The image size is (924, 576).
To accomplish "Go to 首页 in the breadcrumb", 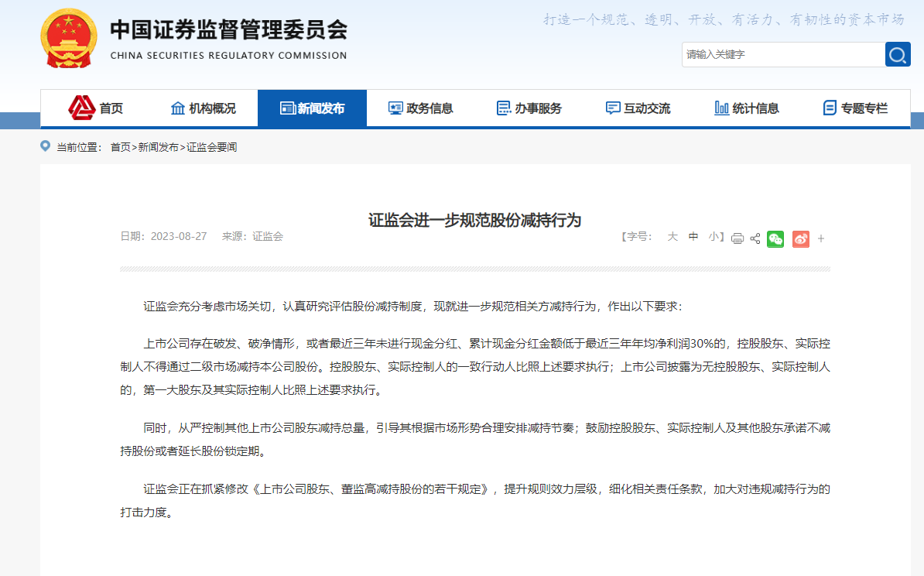I will coord(120,147).
